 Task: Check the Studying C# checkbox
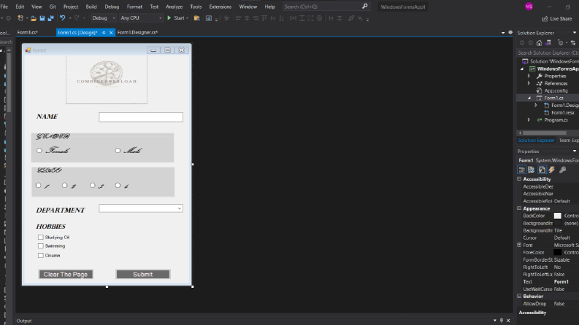point(41,238)
